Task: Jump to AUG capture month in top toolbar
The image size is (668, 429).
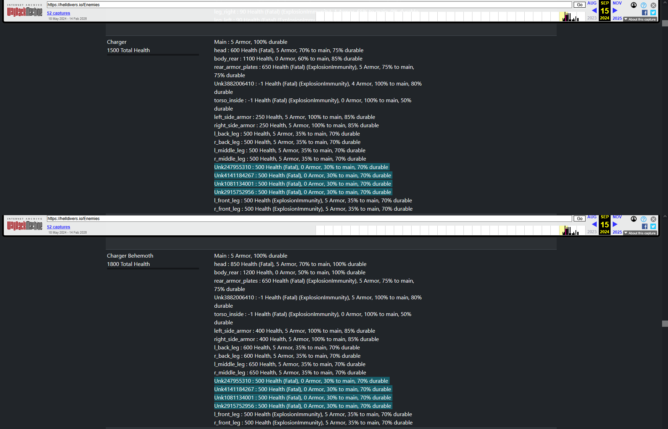Action: (x=592, y=3)
